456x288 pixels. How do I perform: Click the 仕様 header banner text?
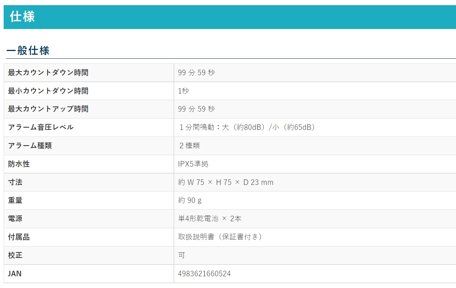point(22,17)
